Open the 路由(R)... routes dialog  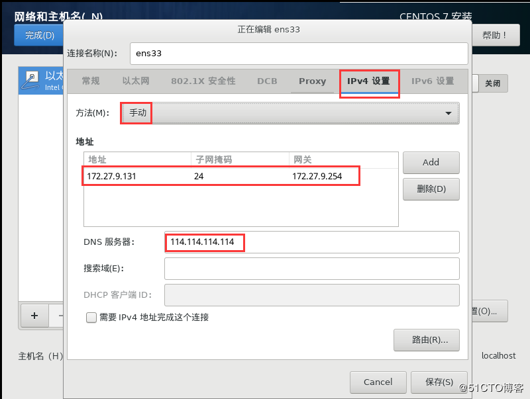point(427,340)
